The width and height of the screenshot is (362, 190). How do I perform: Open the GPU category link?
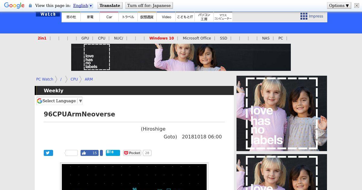pyautogui.click(x=85, y=38)
